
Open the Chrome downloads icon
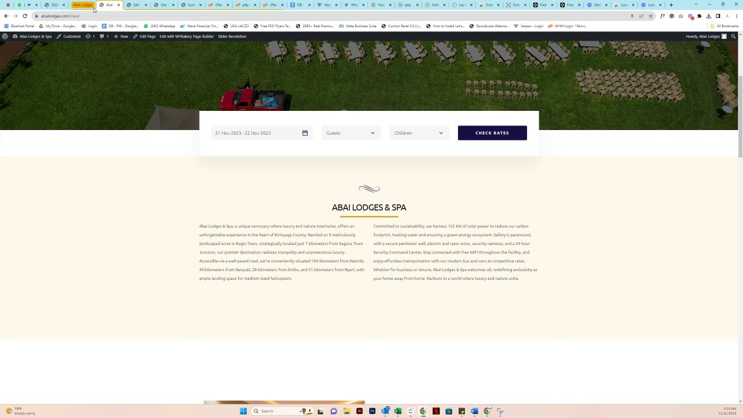coord(709,16)
